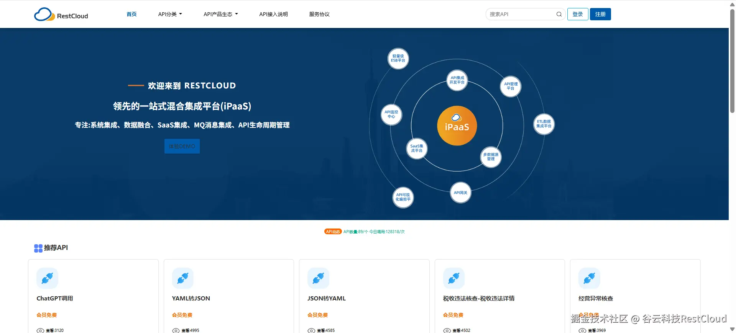This screenshot has width=736, height=333.
Task: Click the API网关 bubble
Action: 460,193
